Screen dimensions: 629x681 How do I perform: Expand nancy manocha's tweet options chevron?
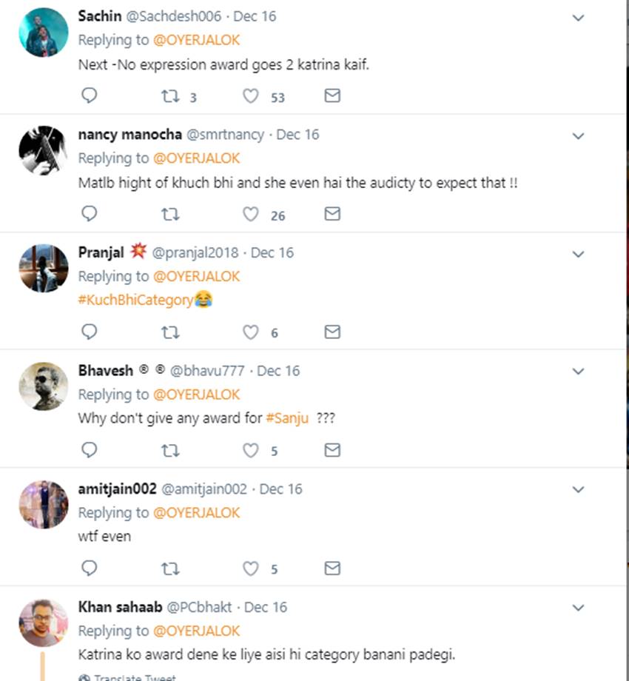point(579,136)
